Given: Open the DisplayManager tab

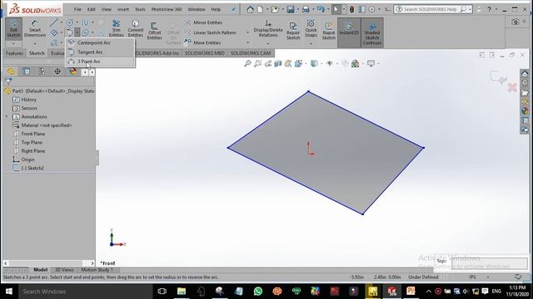Looking at the screenshot, I should [x=73, y=71].
